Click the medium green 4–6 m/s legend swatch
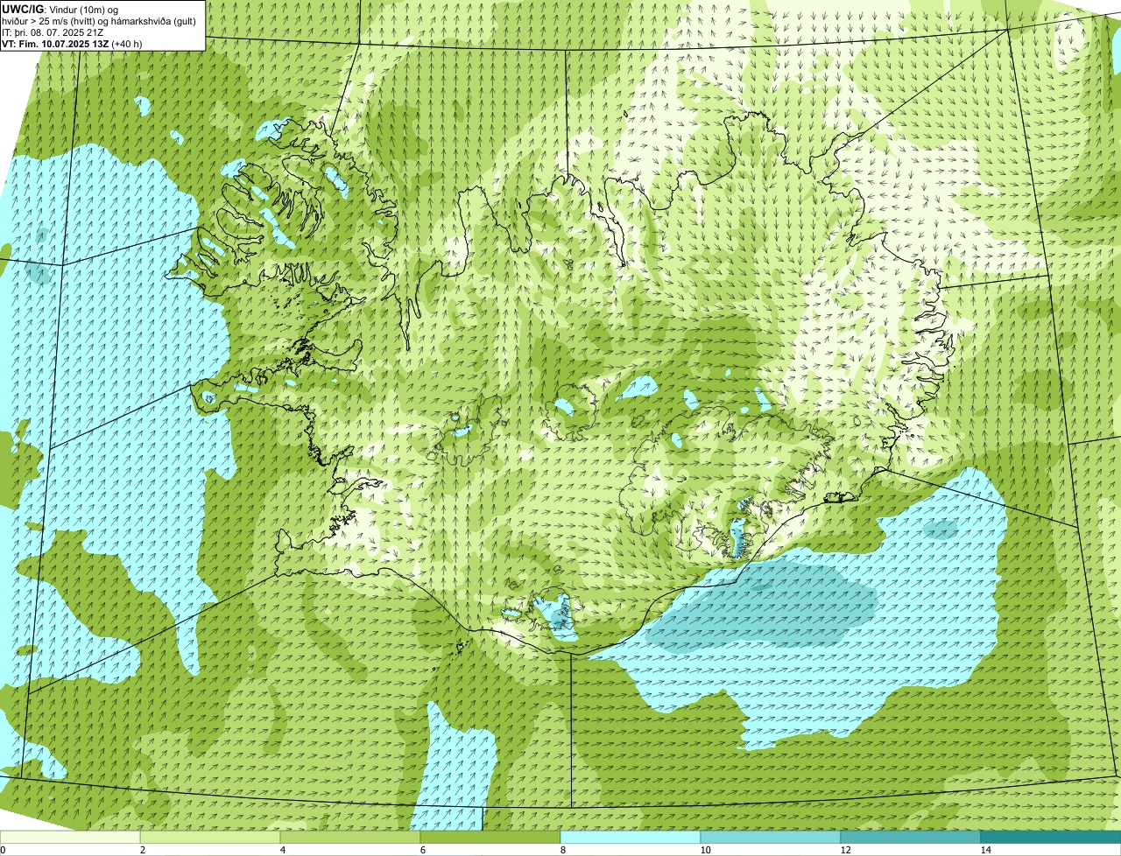The width and height of the screenshot is (1121, 856). tap(350, 838)
